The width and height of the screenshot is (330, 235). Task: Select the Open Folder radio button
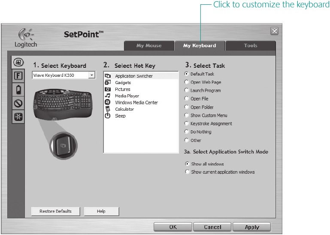(187, 107)
